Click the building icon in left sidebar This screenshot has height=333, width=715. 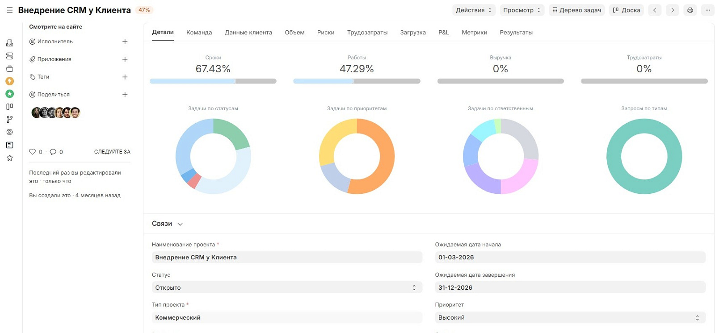[x=9, y=43]
